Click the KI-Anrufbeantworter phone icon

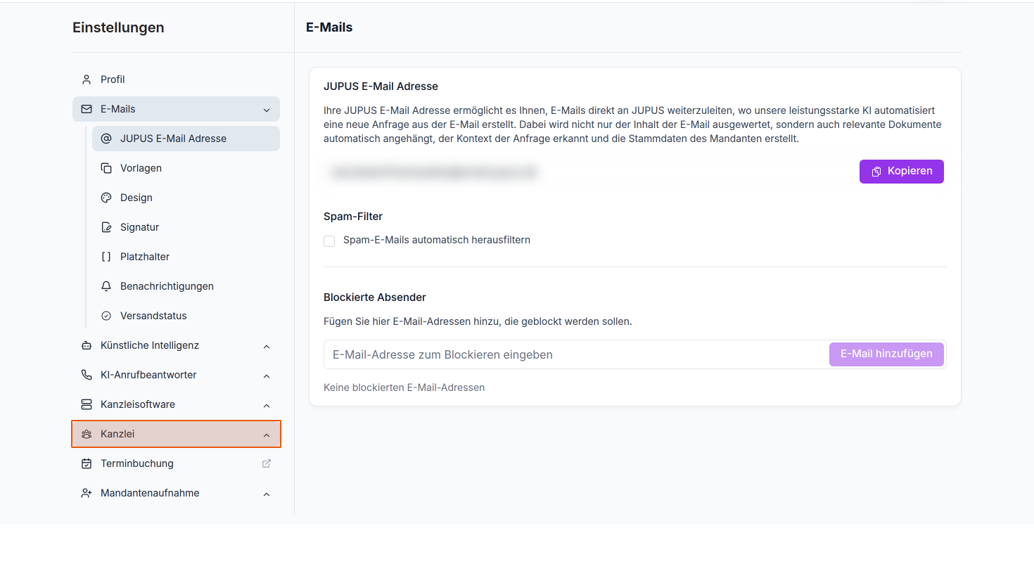click(x=87, y=375)
